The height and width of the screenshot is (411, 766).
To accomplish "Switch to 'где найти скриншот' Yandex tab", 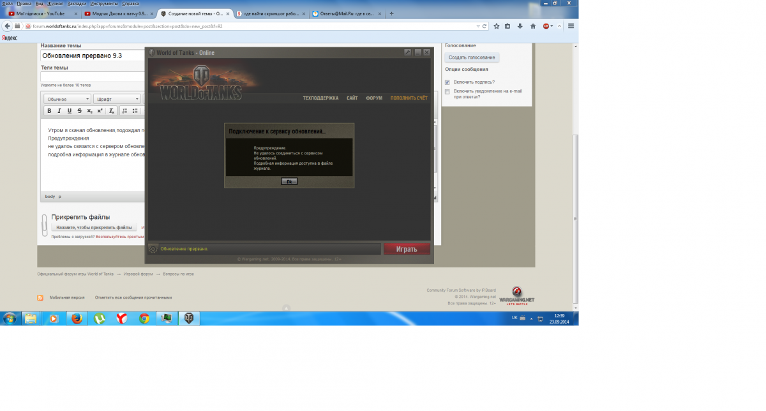I will 270,13.
